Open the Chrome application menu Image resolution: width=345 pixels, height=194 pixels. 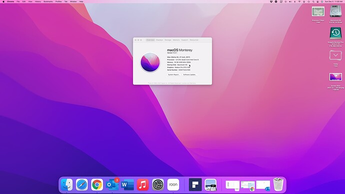[x=10, y=1]
